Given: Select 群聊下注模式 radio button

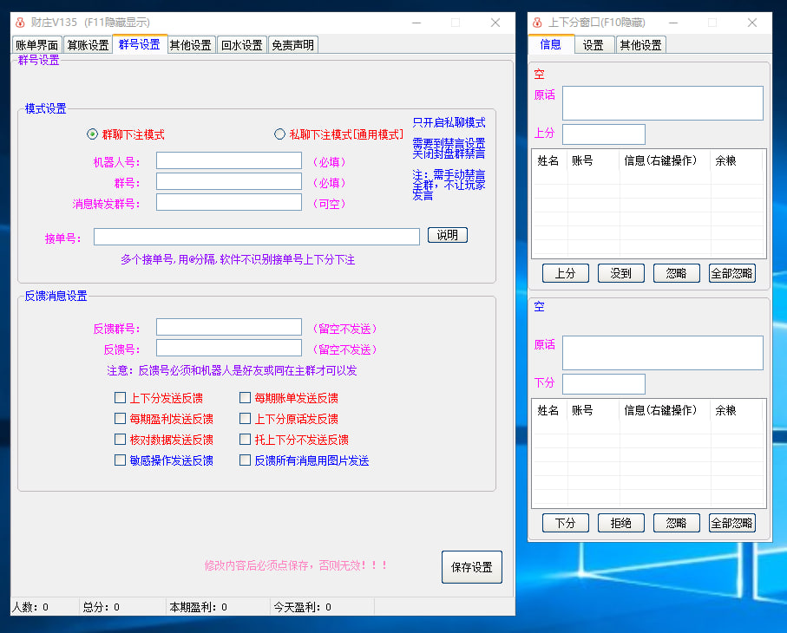Looking at the screenshot, I should (93, 134).
